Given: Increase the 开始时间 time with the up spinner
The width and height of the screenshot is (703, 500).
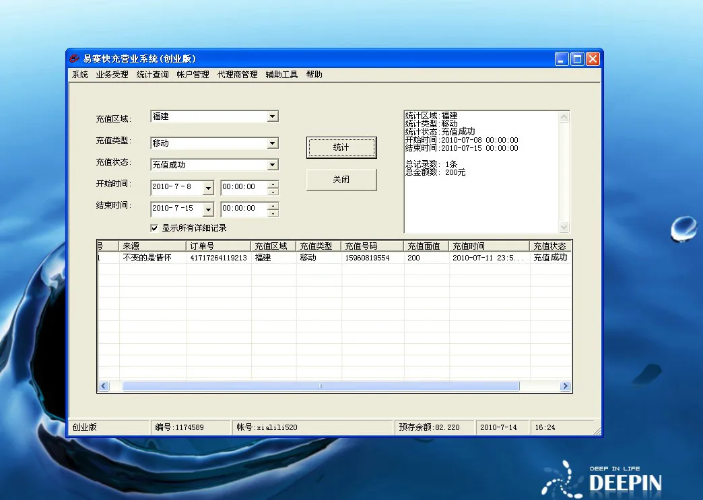Looking at the screenshot, I should [273, 184].
